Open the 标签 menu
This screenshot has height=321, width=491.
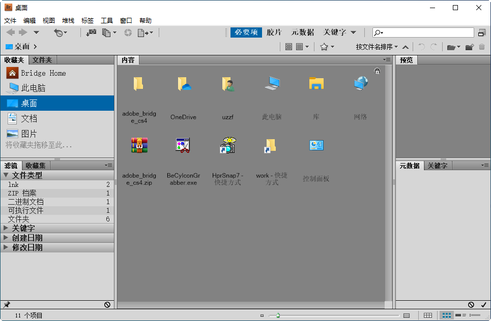88,21
